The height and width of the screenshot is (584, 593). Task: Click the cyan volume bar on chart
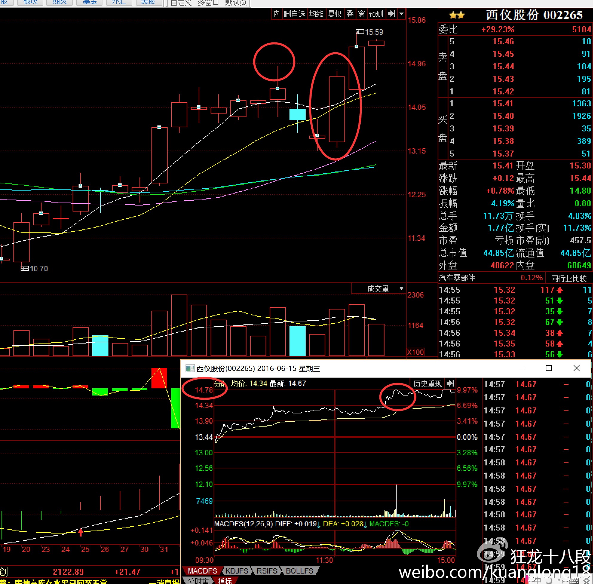(297, 341)
